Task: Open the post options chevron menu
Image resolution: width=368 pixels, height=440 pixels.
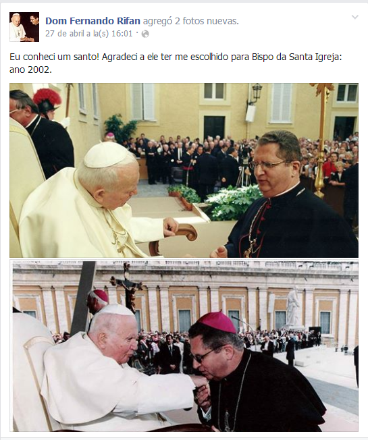Action: 354,17
